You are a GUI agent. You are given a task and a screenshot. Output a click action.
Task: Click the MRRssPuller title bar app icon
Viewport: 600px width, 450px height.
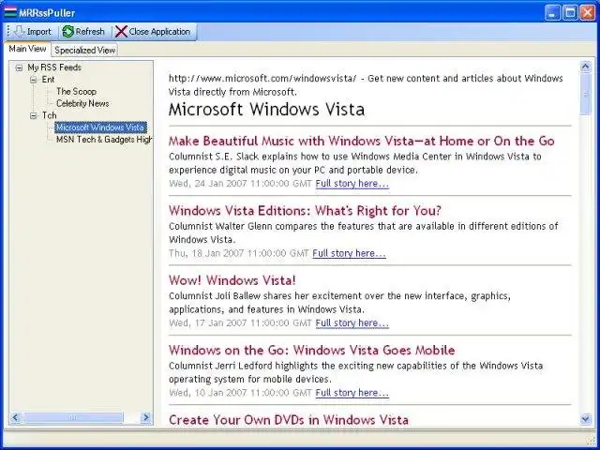[x=10, y=12]
